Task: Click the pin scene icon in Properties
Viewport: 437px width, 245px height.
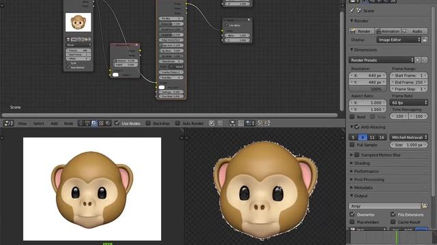Action: (x=352, y=11)
